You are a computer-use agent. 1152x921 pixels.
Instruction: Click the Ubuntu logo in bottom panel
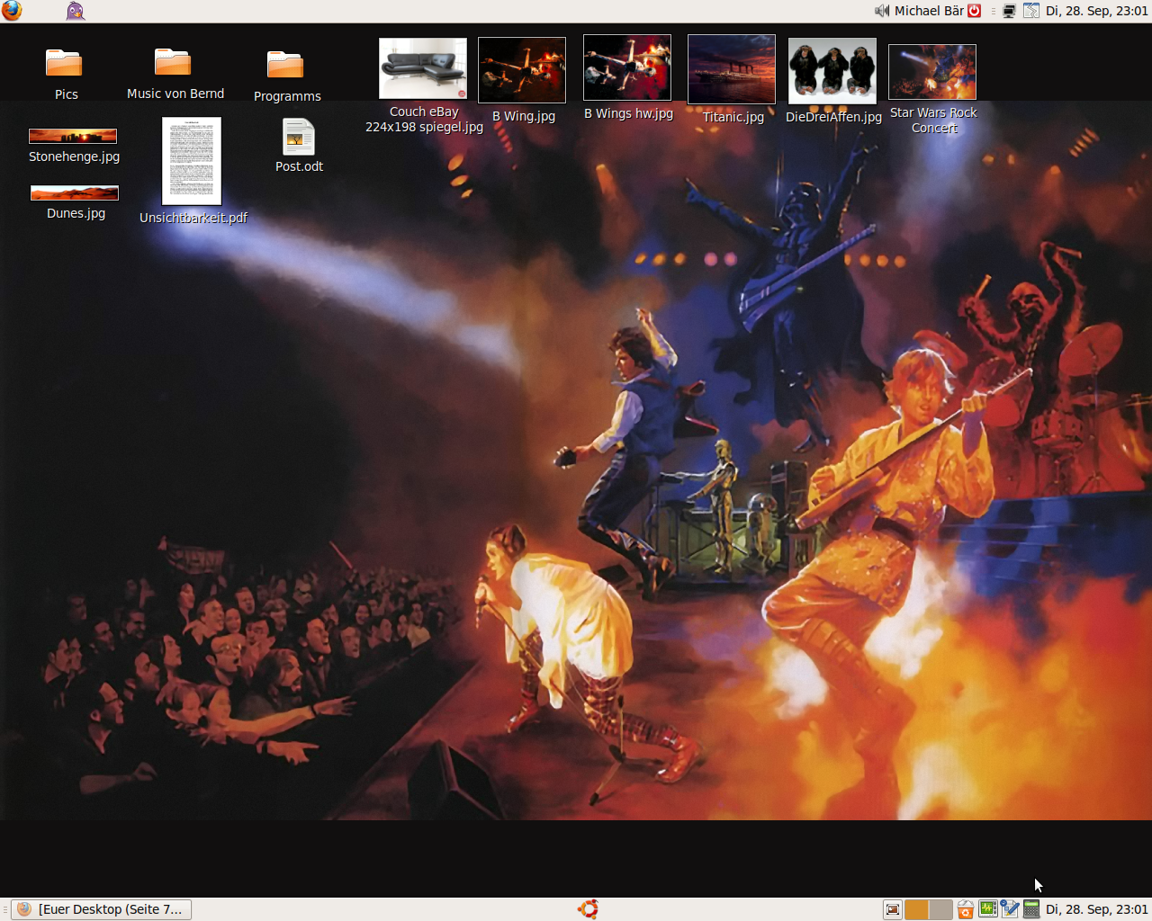pos(588,909)
